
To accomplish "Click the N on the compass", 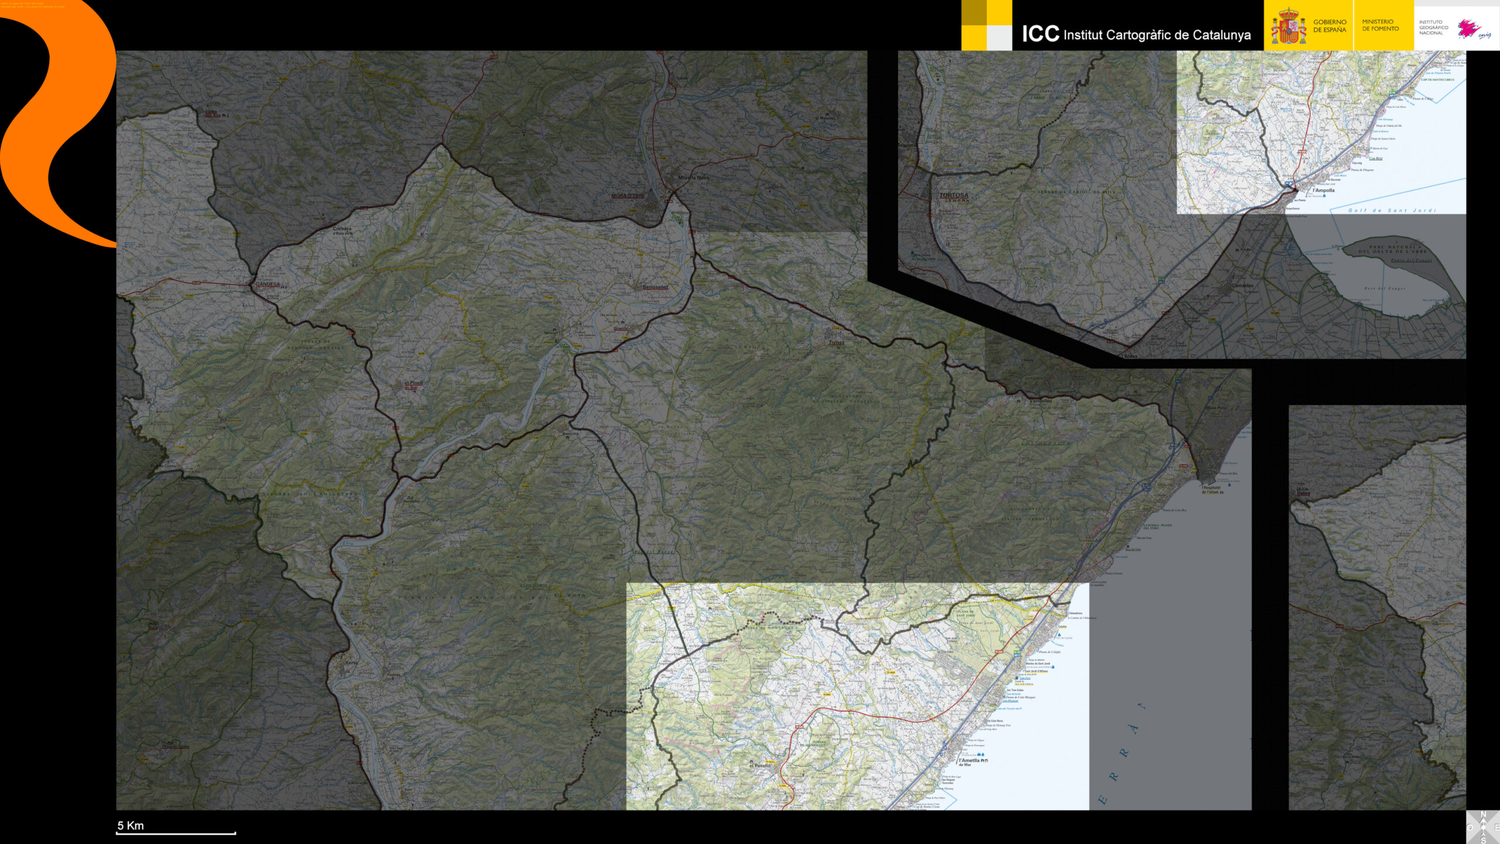I will pyautogui.click(x=1483, y=814).
